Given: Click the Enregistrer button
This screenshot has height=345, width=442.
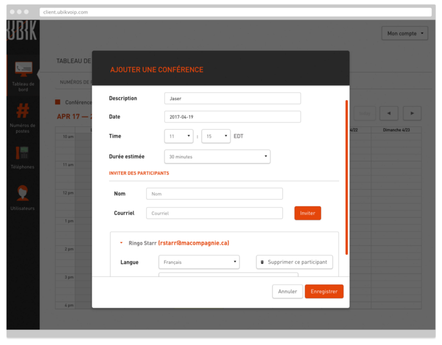Looking at the screenshot, I should click(324, 291).
